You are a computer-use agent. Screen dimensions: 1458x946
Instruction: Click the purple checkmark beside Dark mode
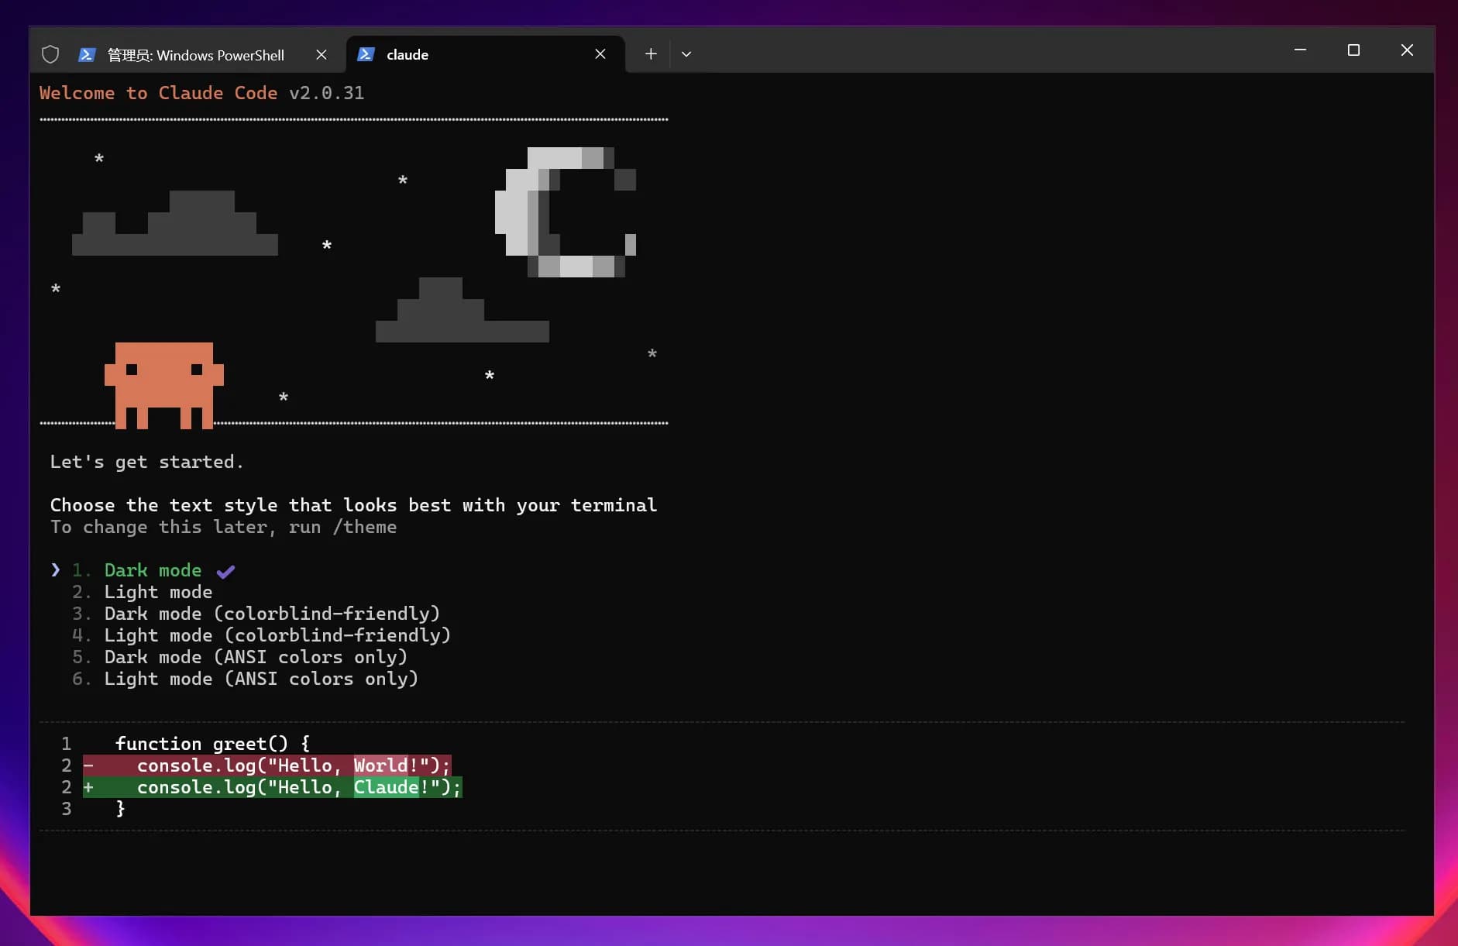[225, 572]
